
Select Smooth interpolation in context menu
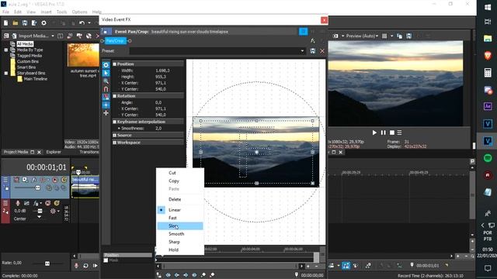[176, 234]
